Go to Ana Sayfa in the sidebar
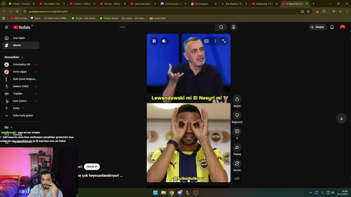This screenshot has height=197, width=351. pyautogui.click(x=21, y=38)
